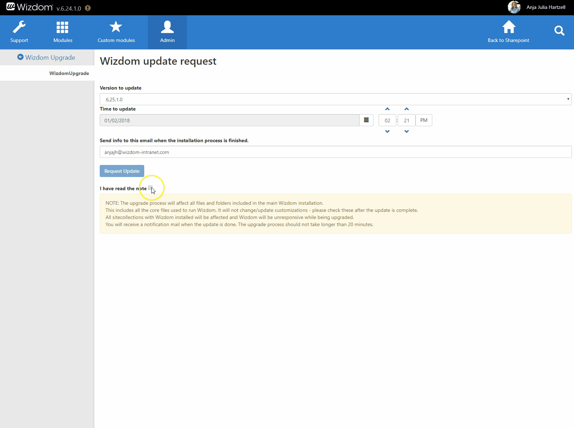The image size is (574, 428).
Task: Open Anja Julia Hartzell profile picture
Action: [514, 7]
